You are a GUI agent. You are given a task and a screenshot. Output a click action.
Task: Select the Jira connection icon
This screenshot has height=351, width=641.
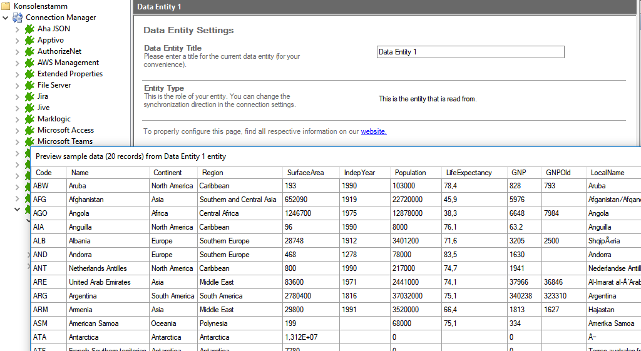tap(29, 96)
